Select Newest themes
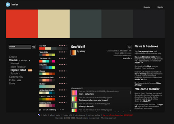 coord(15,63)
